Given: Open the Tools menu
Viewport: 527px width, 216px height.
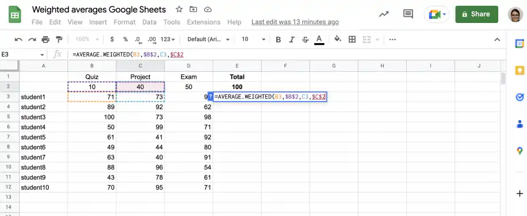Looking at the screenshot, I should (x=172, y=22).
